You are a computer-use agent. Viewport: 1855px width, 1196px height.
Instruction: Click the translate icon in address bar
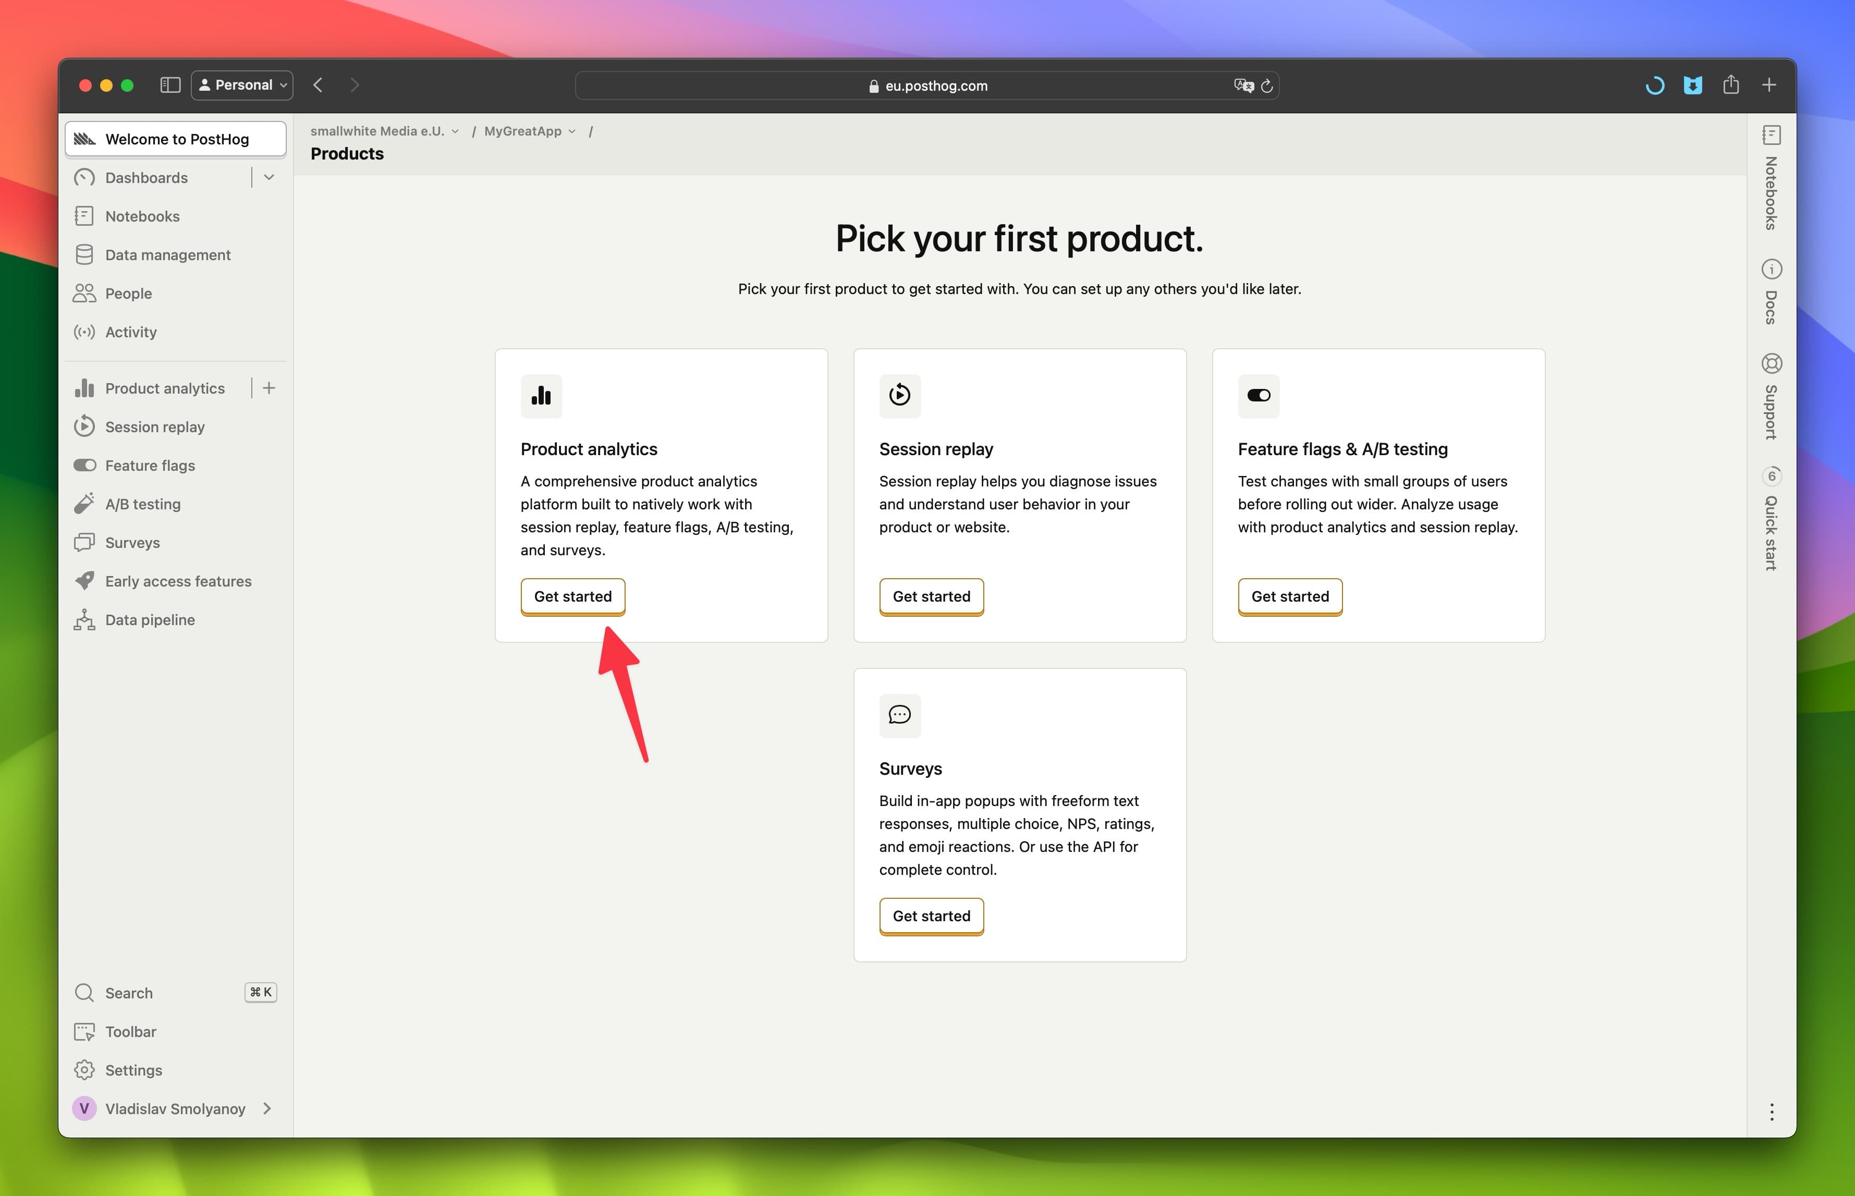(1243, 86)
